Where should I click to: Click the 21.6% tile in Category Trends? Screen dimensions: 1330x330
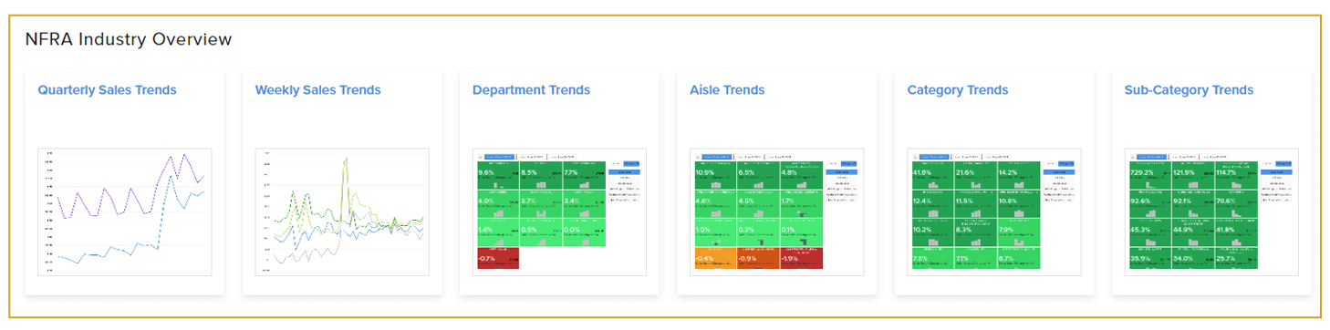(976, 175)
